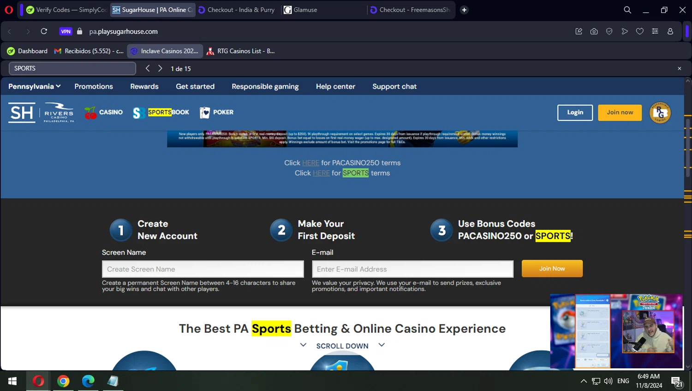This screenshot has width=692, height=391.
Task: Open a new tab with plus button
Action: (464, 10)
